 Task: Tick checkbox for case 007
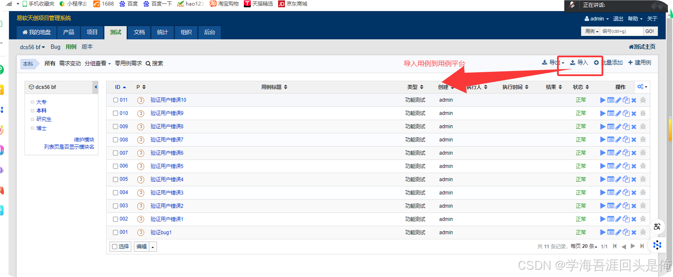(x=116, y=153)
